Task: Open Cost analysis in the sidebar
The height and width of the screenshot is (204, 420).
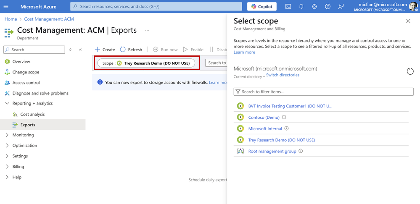Action: point(32,115)
